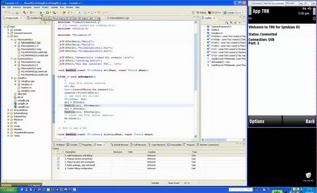Switch to the Call Hierarchy tab
317x193 pixels.
click(138, 145)
